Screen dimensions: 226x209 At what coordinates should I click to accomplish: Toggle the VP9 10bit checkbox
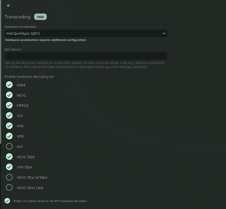click(10, 167)
